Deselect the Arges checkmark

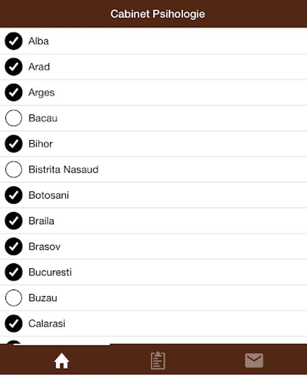click(14, 92)
